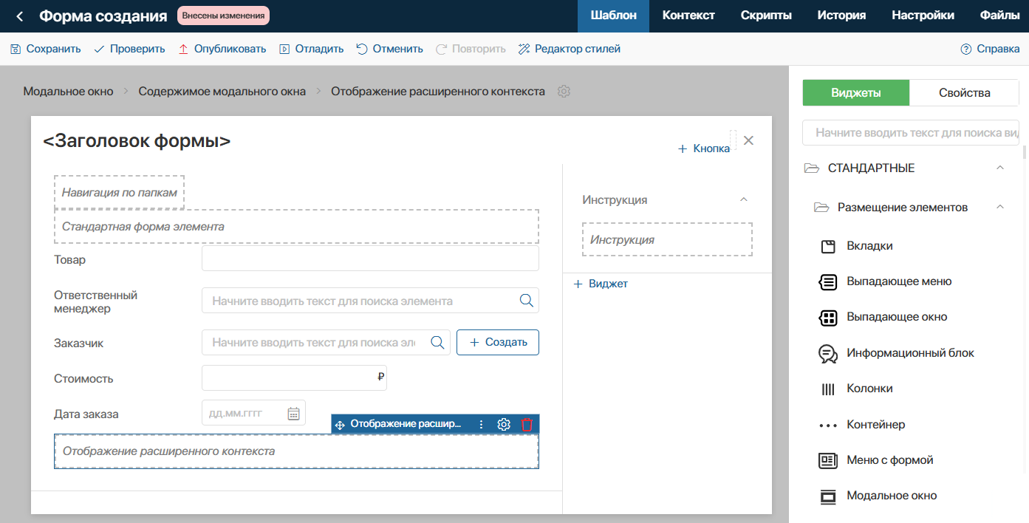The height and width of the screenshot is (523, 1029).
Task: Select the Навигация по папкам placeholder
Action: 119,192
